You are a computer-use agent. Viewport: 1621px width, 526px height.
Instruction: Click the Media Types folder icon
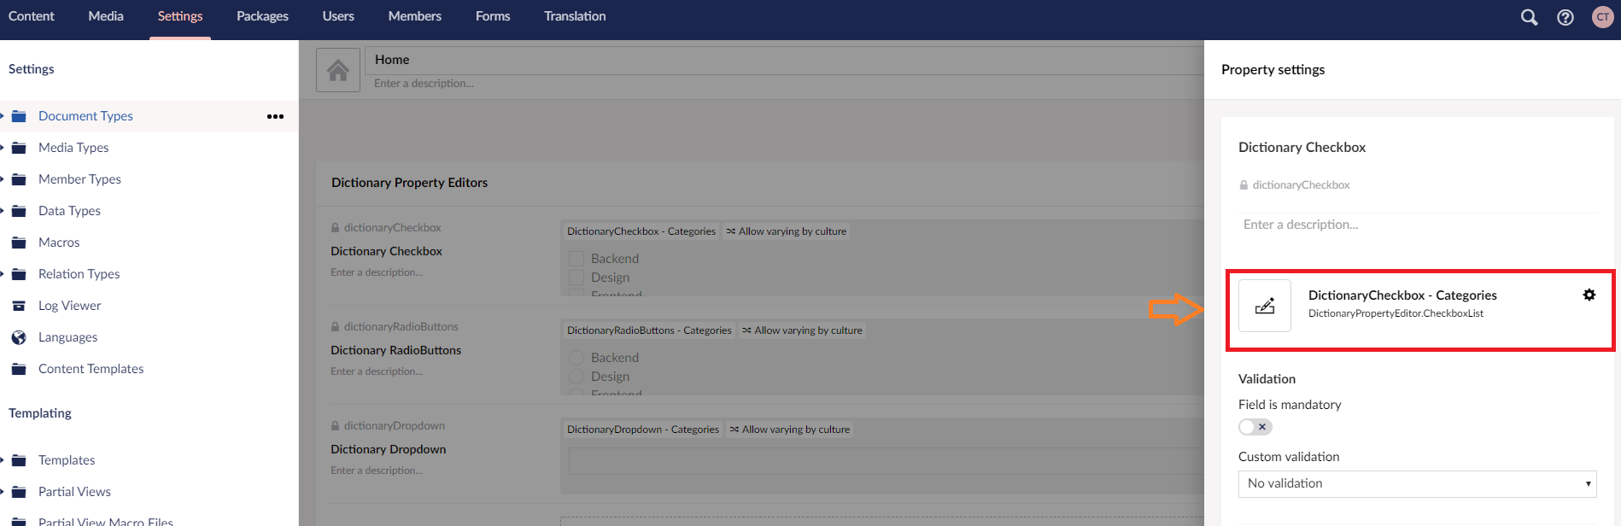point(19,148)
